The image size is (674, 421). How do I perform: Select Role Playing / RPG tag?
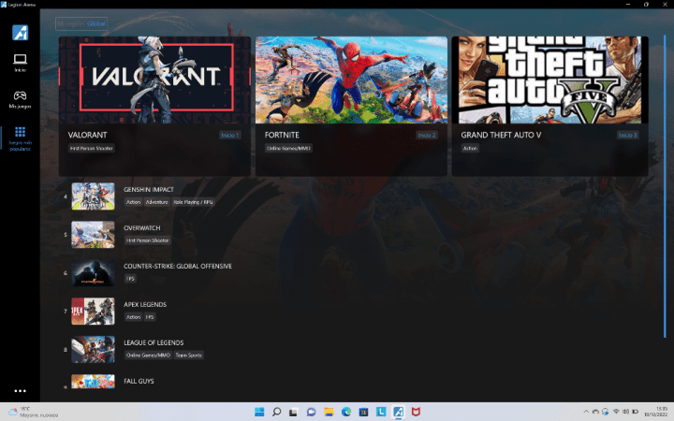[x=193, y=202]
